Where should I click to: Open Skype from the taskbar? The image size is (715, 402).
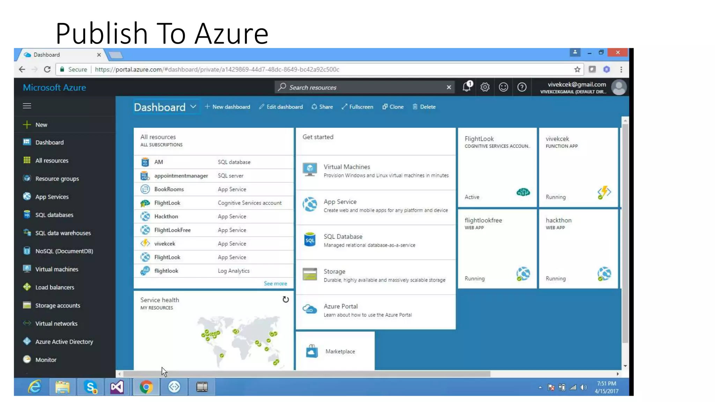click(90, 387)
